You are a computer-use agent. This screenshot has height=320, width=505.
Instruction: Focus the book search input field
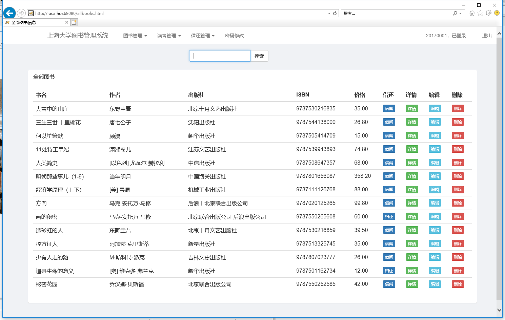click(220, 56)
